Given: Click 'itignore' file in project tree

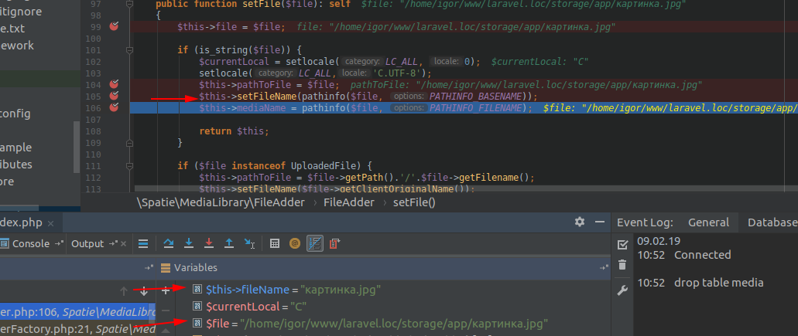Looking at the screenshot, I should click(x=21, y=11).
